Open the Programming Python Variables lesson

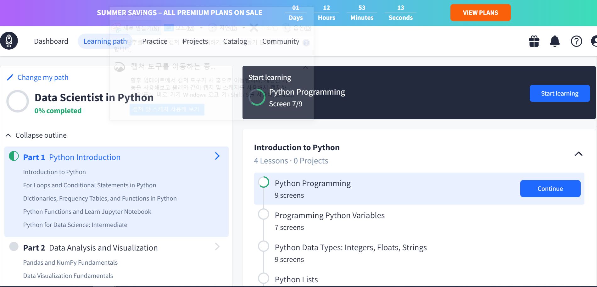tap(330, 215)
